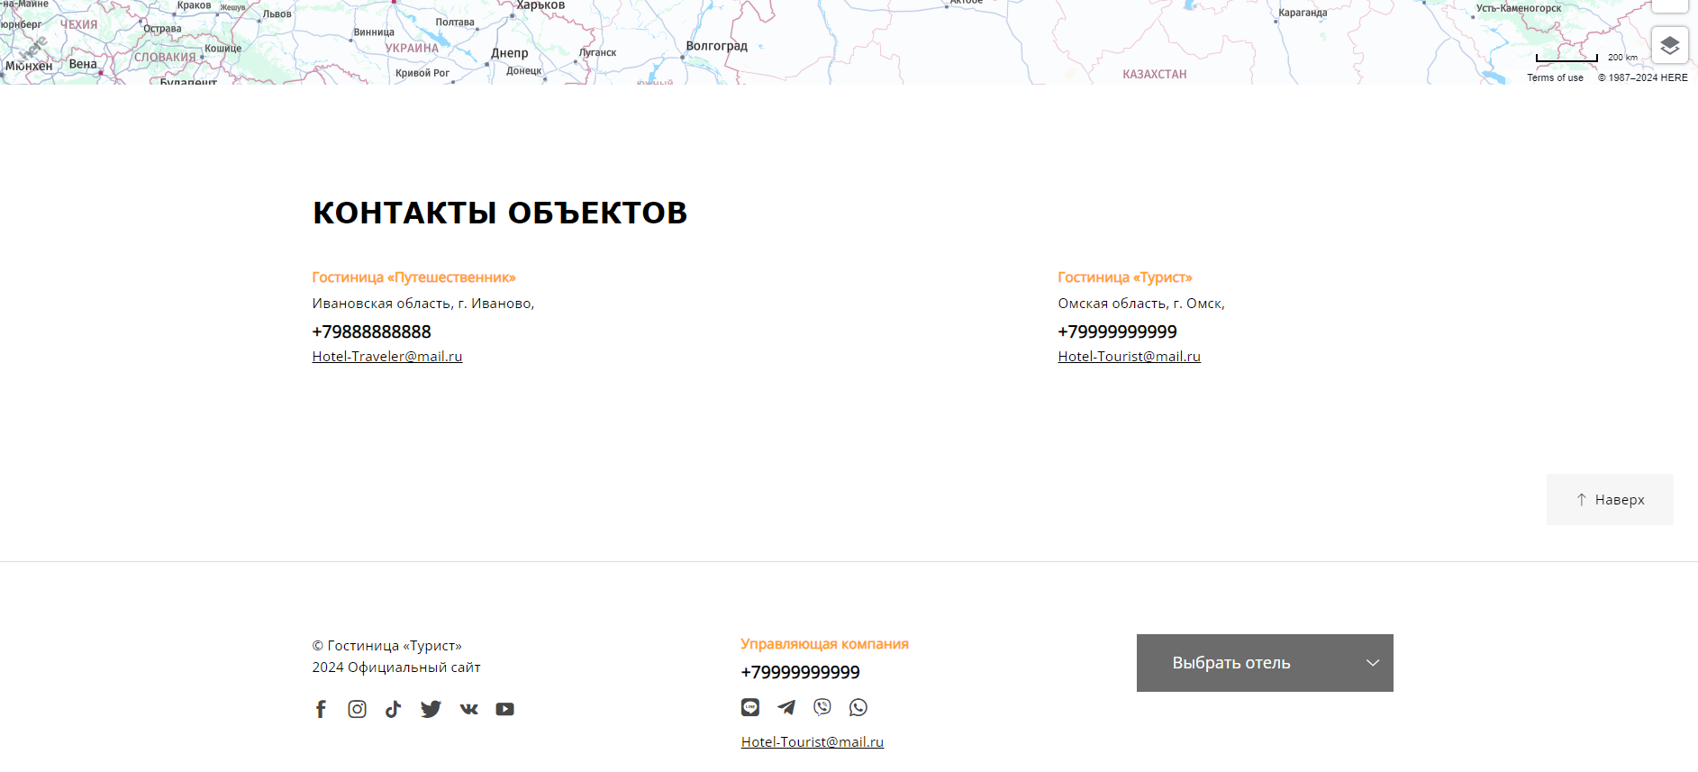Click '2024 Официальный сайт' footer text
Viewport: 1698px width, 772px height.
point(396,668)
